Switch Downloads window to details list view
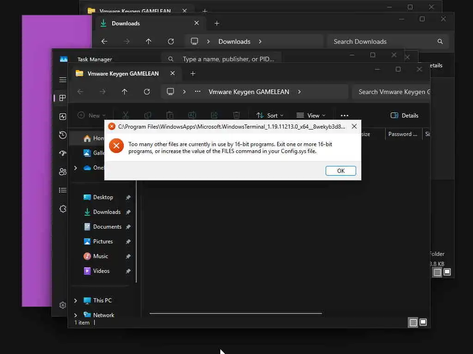This screenshot has height=354, width=473. click(437, 272)
